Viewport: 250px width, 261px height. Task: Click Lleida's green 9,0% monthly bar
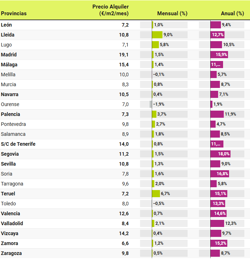pyautogui.click(x=157, y=35)
